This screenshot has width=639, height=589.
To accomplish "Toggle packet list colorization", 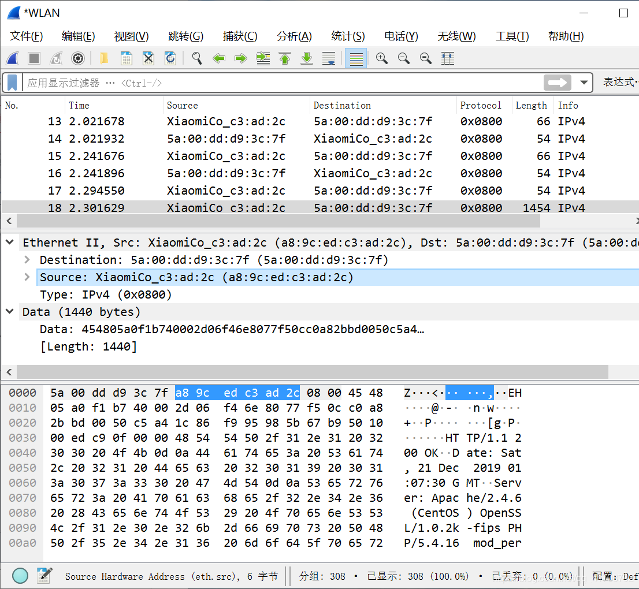I will tap(356, 59).
